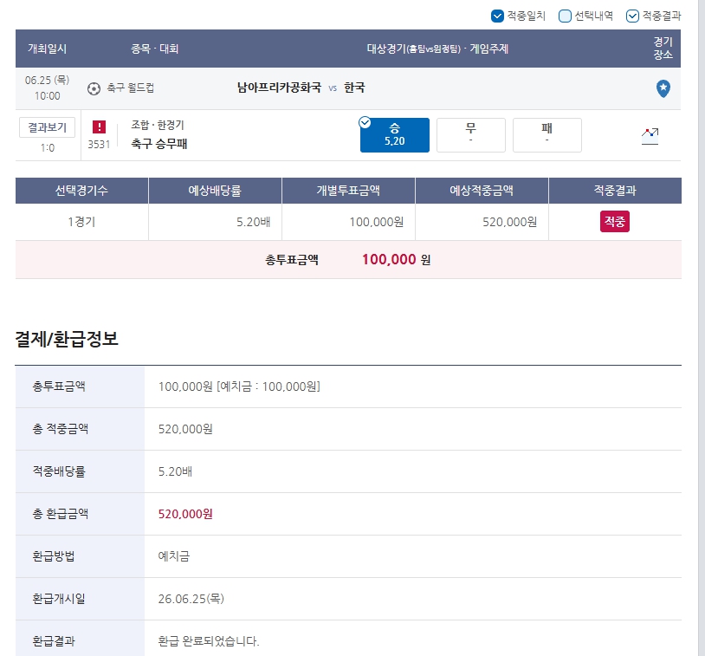This screenshot has height=656, width=705.
Task: Click the 1경기 cell
Action: tap(81, 222)
